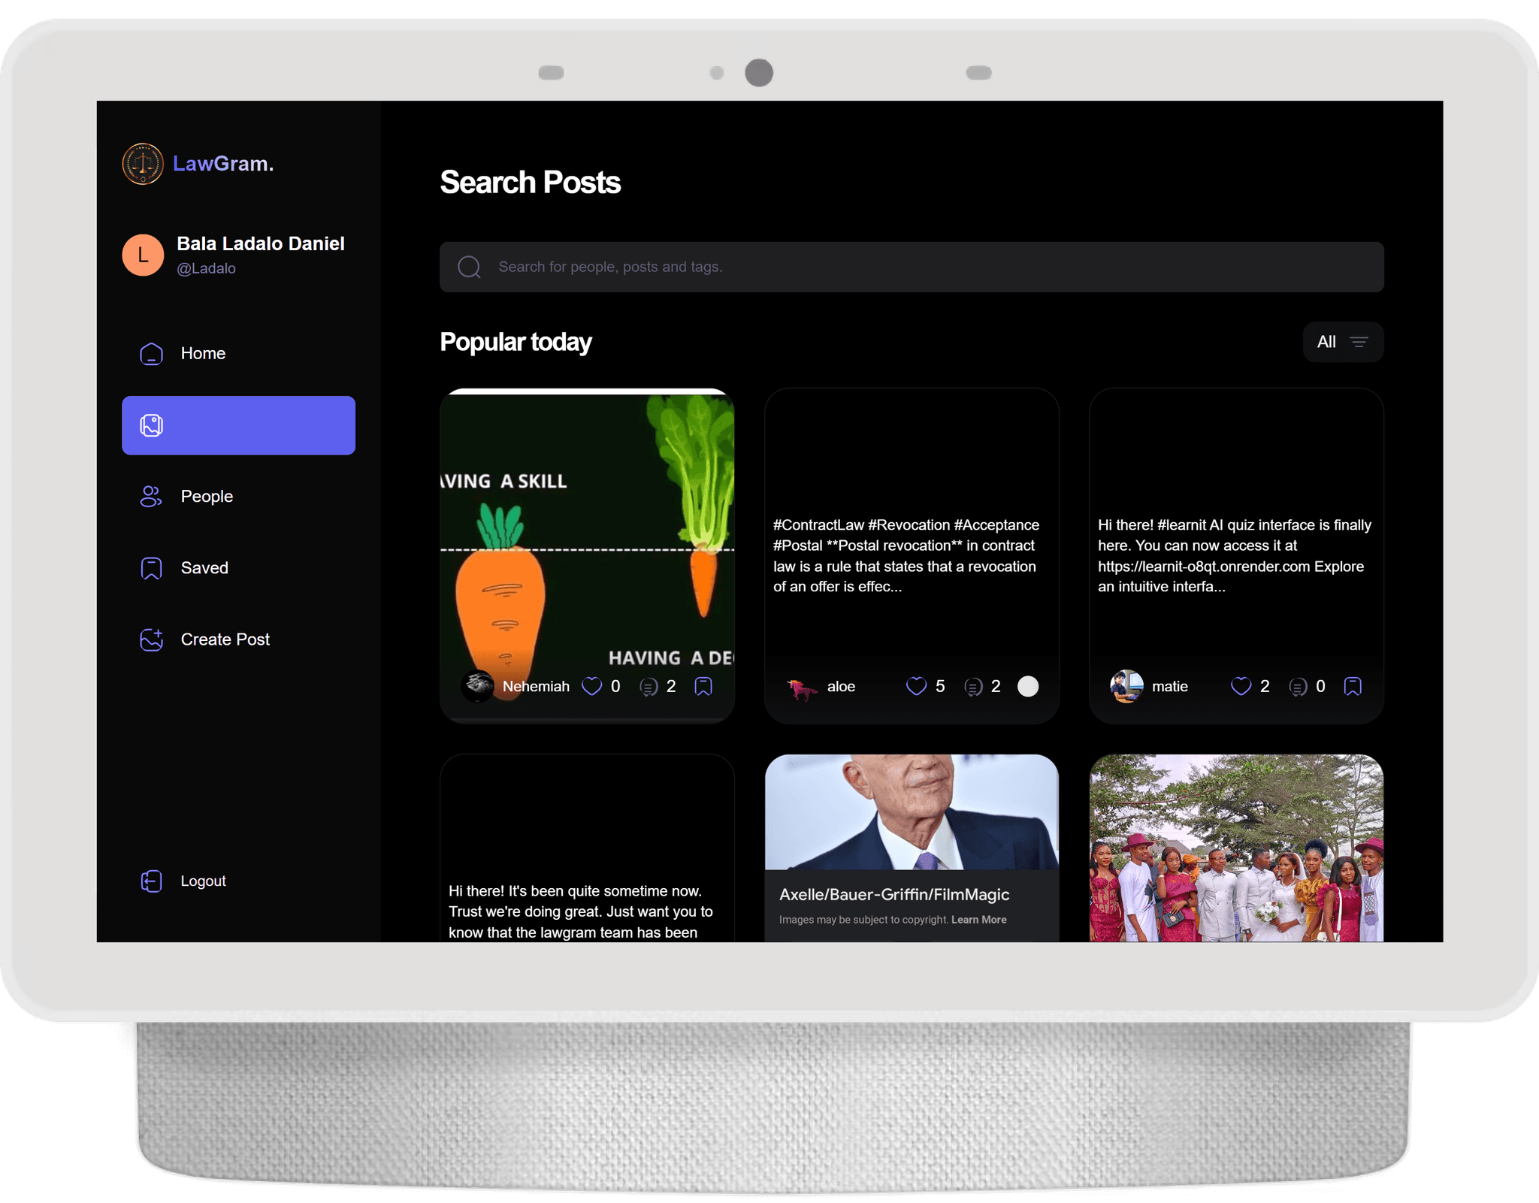Toggle save on matie's post
The height and width of the screenshot is (1203, 1539).
click(x=1353, y=686)
